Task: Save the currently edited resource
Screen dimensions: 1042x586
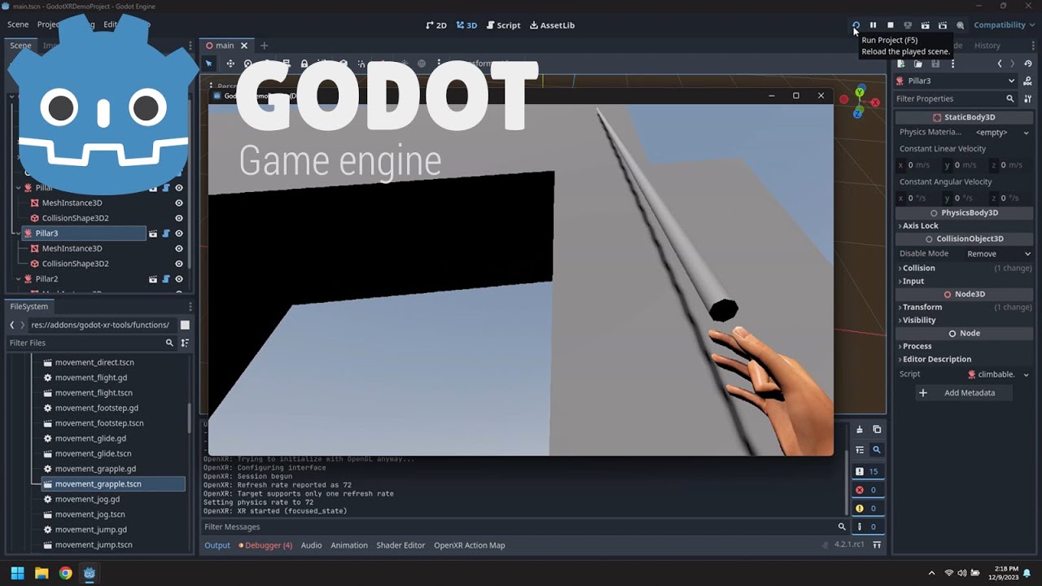Action: [935, 63]
